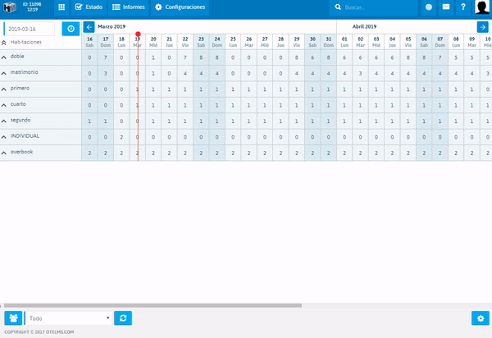Viewport: 492px width, 338px height.
Task: Open settings gear at bottom right
Action: pos(479,318)
